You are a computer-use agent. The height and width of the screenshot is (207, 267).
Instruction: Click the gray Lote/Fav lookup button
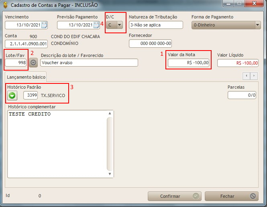point(33,63)
